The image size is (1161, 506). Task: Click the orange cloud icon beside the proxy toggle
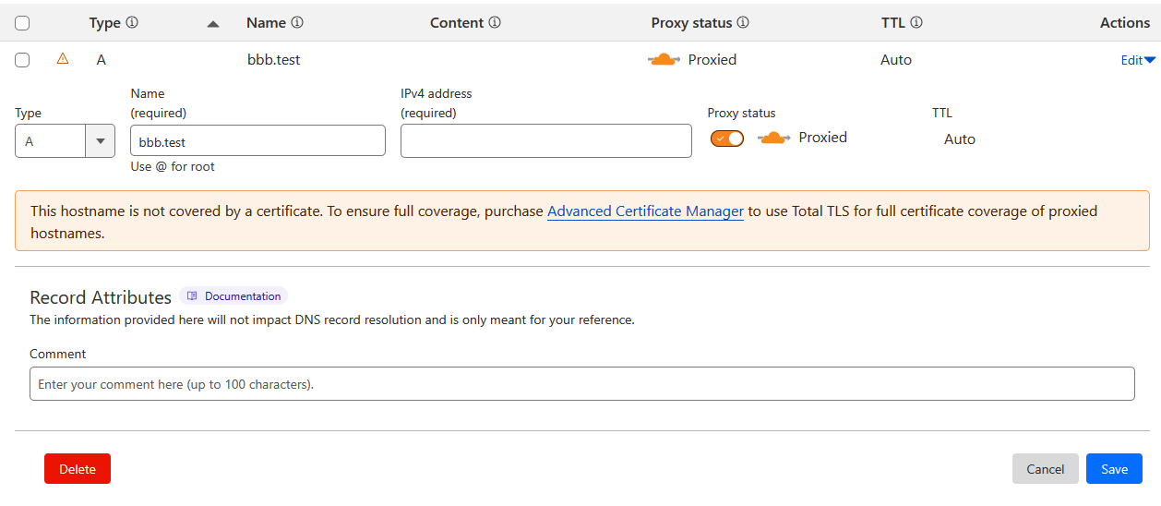[x=773, y=138]
